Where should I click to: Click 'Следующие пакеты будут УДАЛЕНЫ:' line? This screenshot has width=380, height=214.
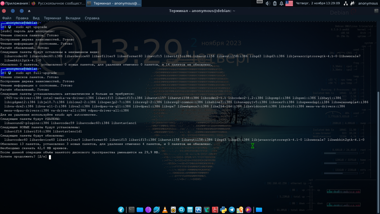tap(30, 119)
